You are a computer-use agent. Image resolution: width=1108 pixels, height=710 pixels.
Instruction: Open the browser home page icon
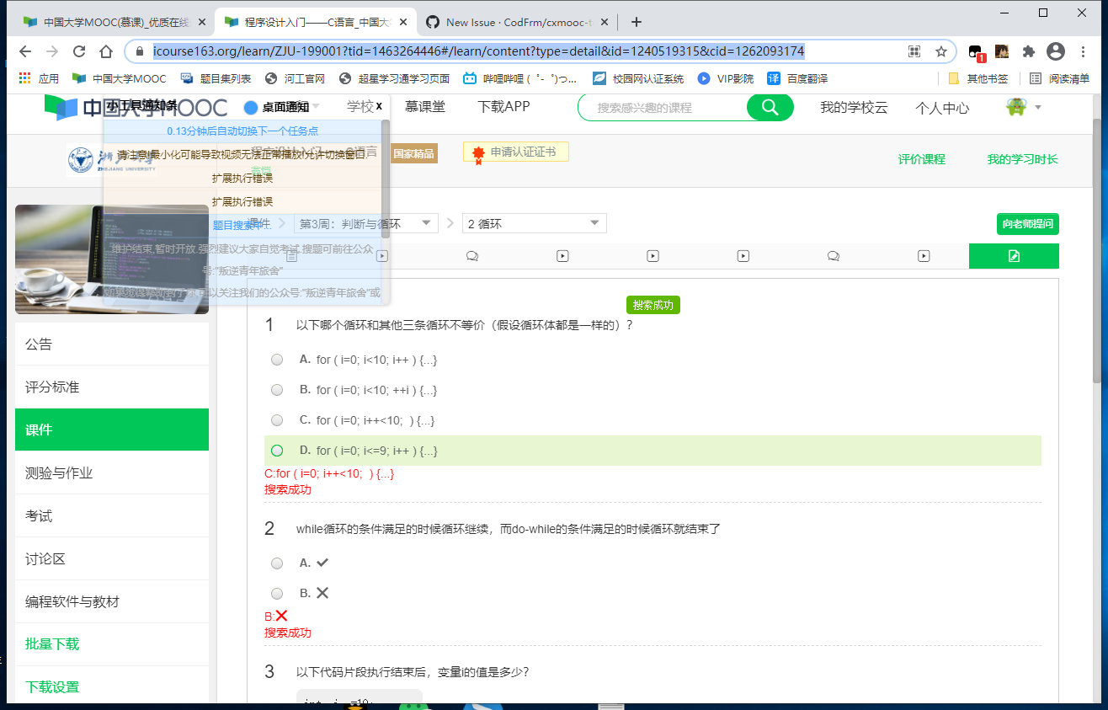(x=106, y=51)
